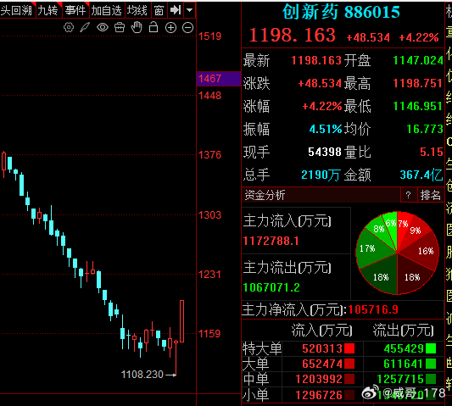Toggle the chart lock icon
The height and width of the screenshot is (406, 452).
(x=153, y=27)
